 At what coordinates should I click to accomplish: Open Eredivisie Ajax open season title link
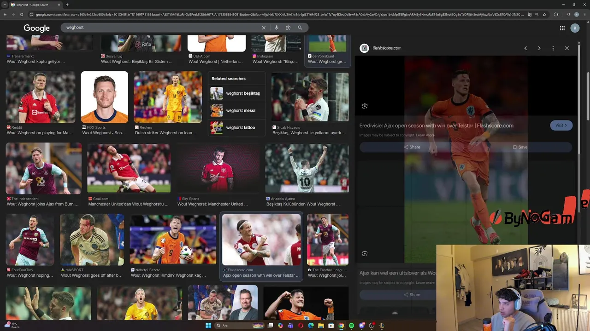click(436, 126)
